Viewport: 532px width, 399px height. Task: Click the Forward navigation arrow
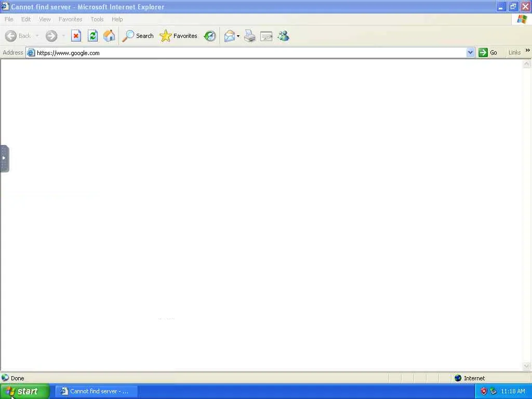(51, 36)
